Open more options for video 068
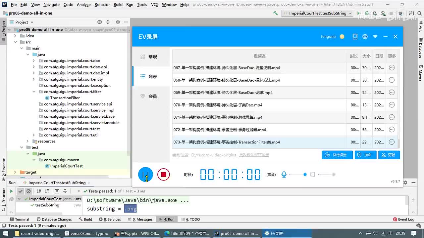424x238 pixels. pos(392,80)
